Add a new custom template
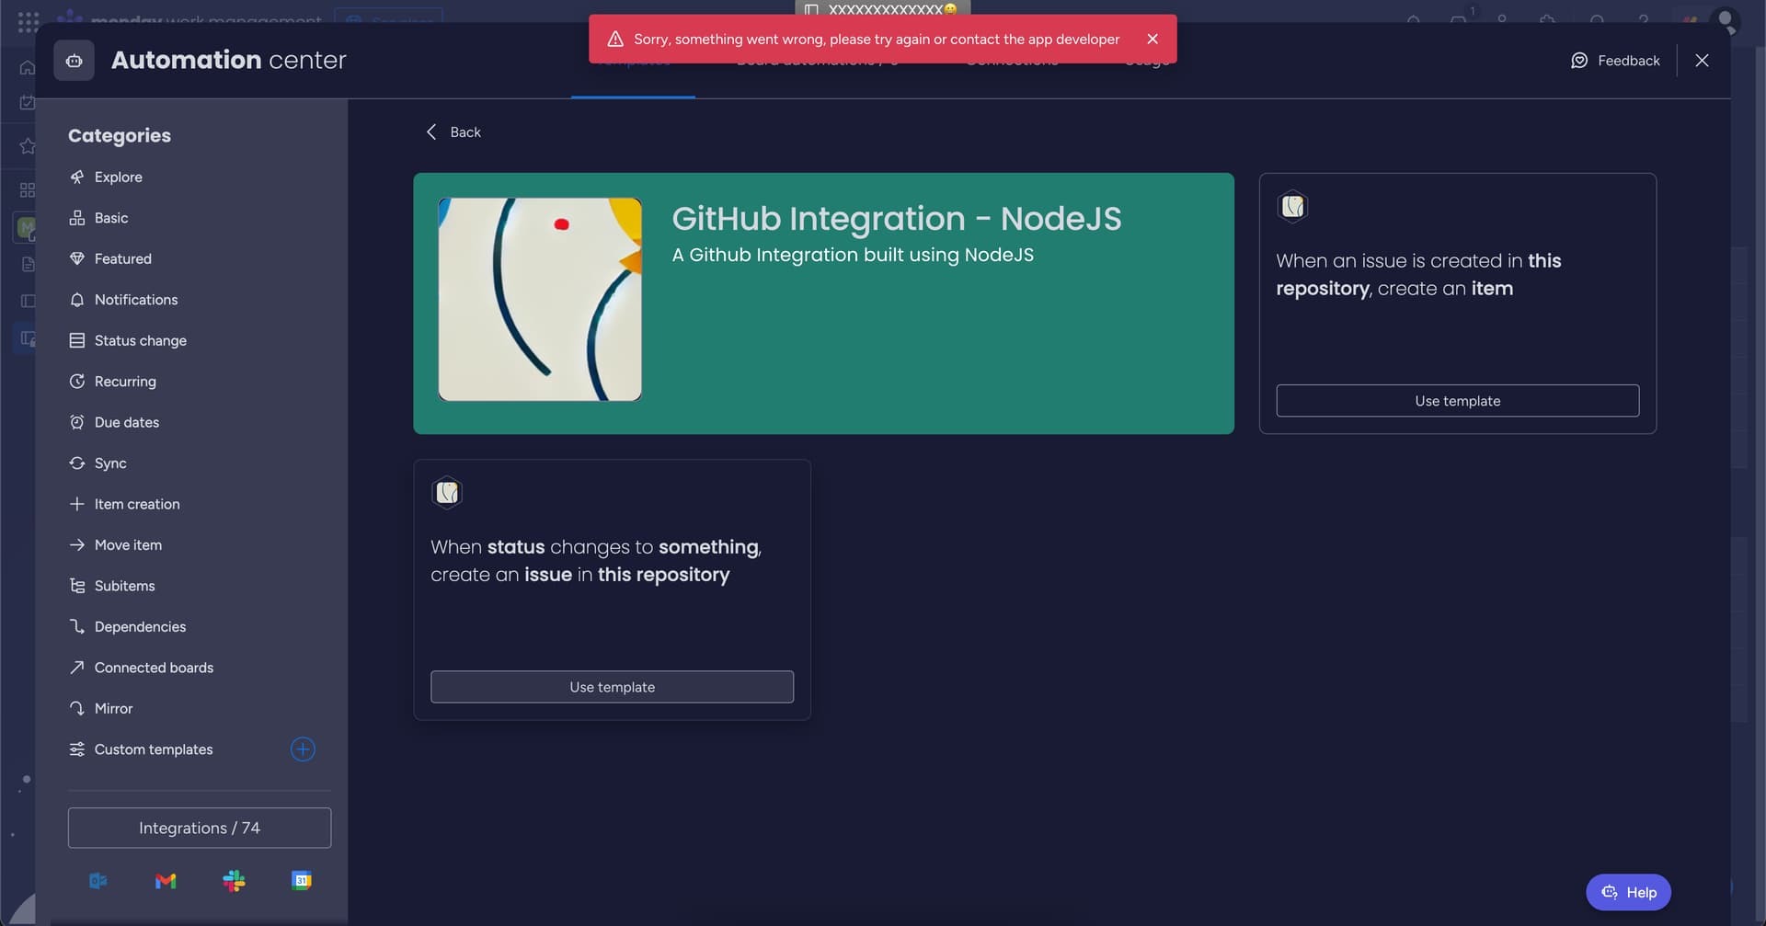Viewport: 1766px width, 926px height. click(303, 749)
